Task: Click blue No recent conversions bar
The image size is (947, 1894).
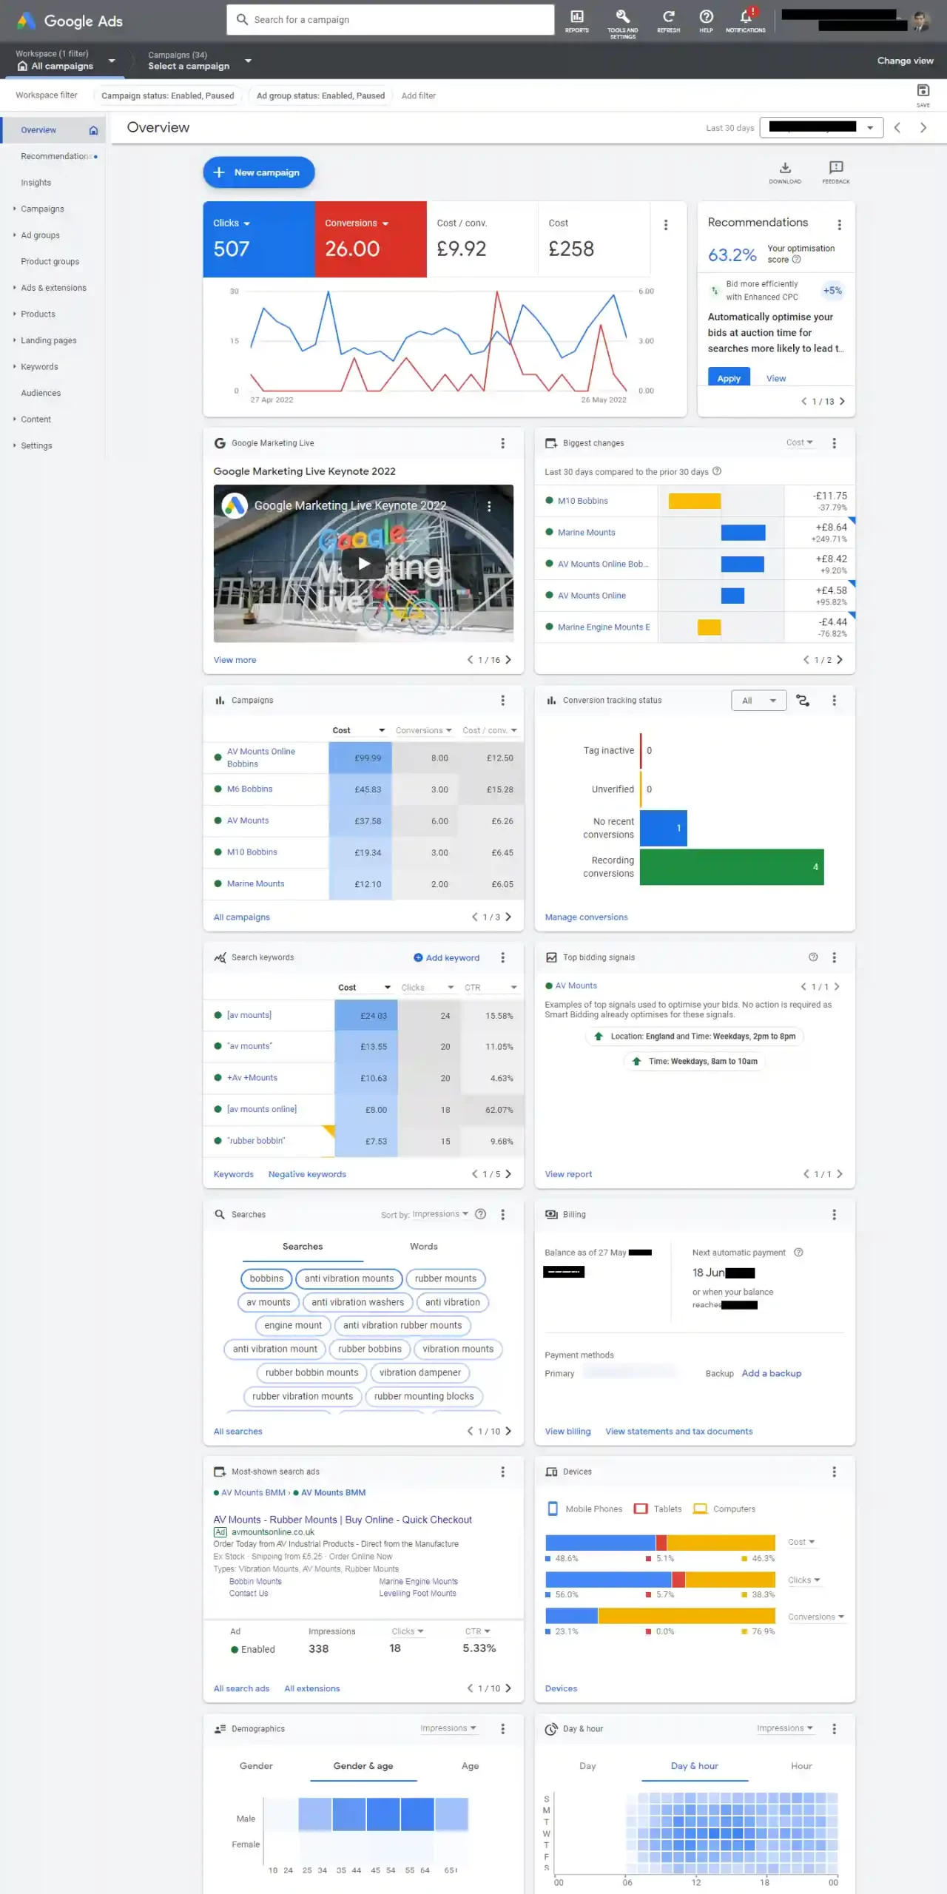Action: (x=663, y=828)
